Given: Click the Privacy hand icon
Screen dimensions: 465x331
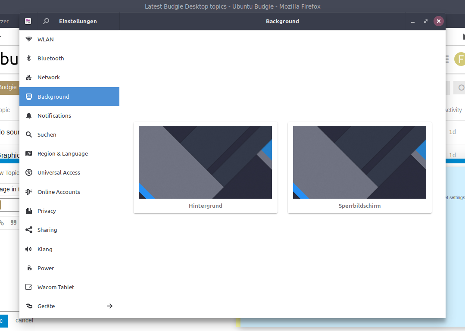Looking at the screenshot, I should [29, 211].
